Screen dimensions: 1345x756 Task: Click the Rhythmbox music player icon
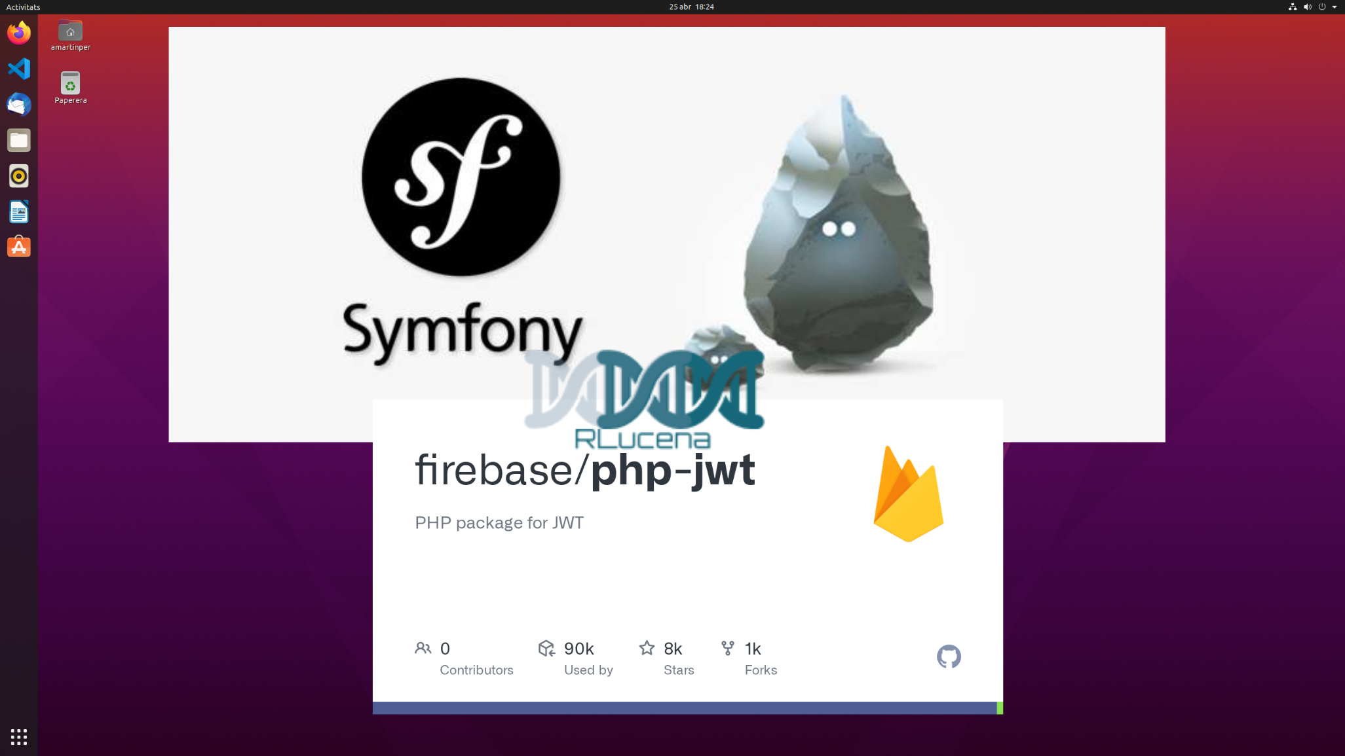[18, 175]
